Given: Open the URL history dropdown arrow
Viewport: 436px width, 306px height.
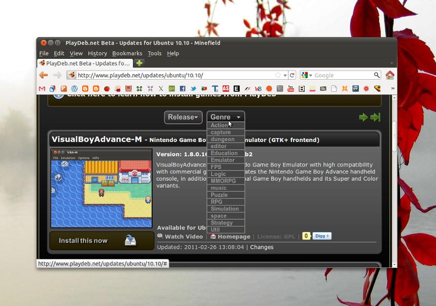Looking at the screenshot, I should coord(285,75).
